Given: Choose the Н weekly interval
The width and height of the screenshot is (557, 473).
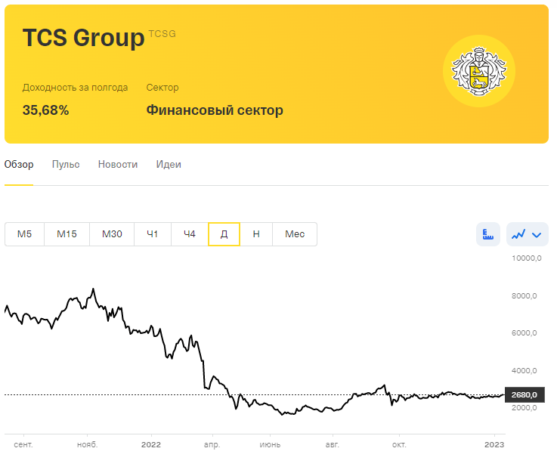Looking at the screenshot, I should click(256, 234).
